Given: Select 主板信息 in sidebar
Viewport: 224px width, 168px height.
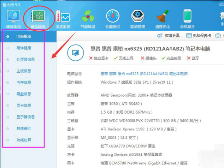Looking at the screenshot, I should click(x=24, y=71).
